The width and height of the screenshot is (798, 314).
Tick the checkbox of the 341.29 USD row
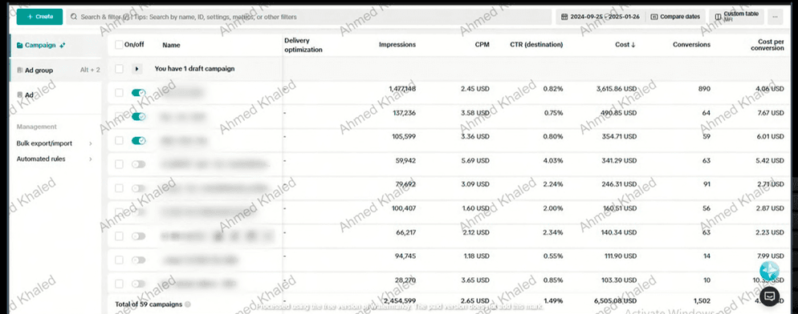pos(119,164)
